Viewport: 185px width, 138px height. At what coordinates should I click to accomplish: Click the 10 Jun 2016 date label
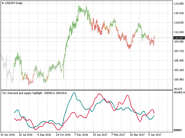click(x=8, y=135)
